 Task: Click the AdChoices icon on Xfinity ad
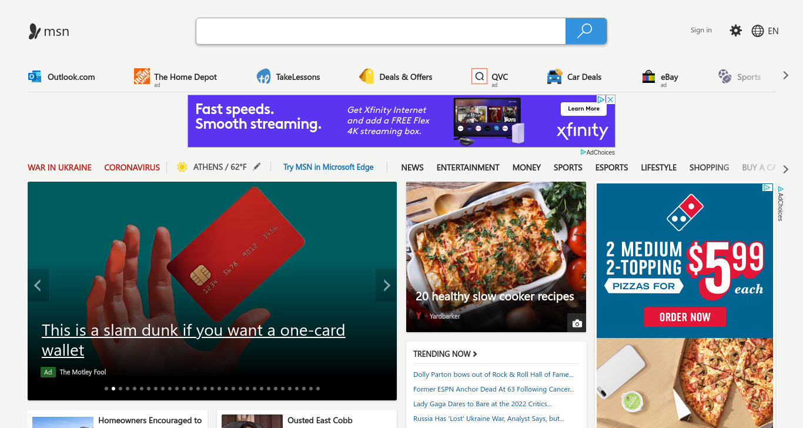(x=602, y=99)
